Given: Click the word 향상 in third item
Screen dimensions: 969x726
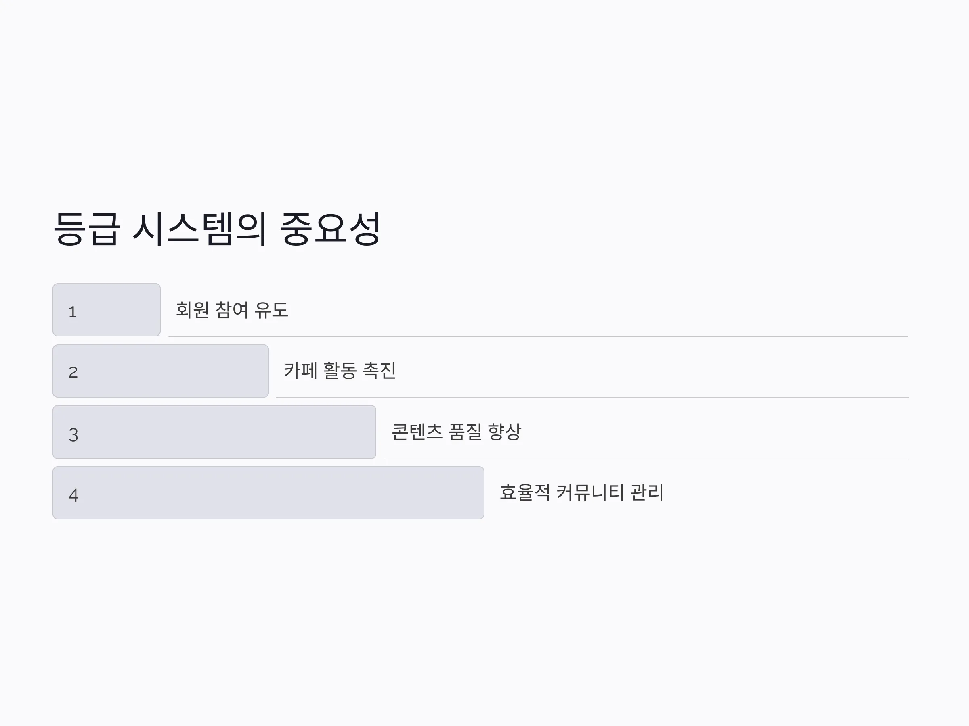Looking at the screenshot, I should [505, 432].
